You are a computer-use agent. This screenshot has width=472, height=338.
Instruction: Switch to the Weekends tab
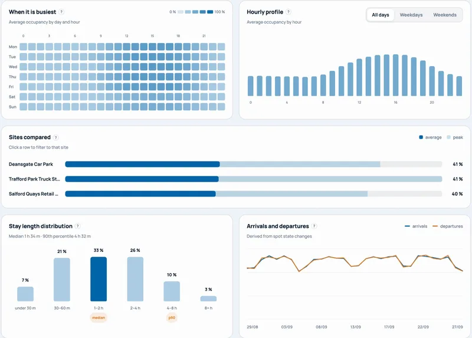point(445,15)
